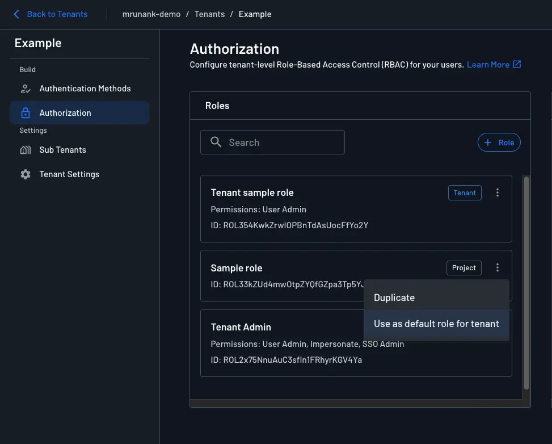Screen dimensions: 552x444
Task: Open the Tenants breadcrumb item
Action: [210, 14]
